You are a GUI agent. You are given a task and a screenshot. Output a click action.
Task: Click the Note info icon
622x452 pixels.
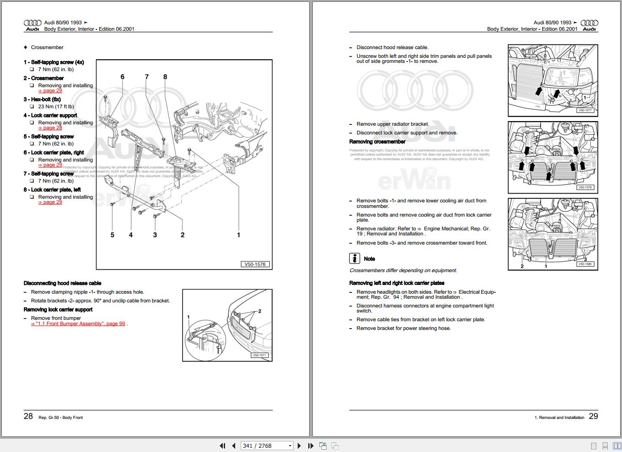354,258
